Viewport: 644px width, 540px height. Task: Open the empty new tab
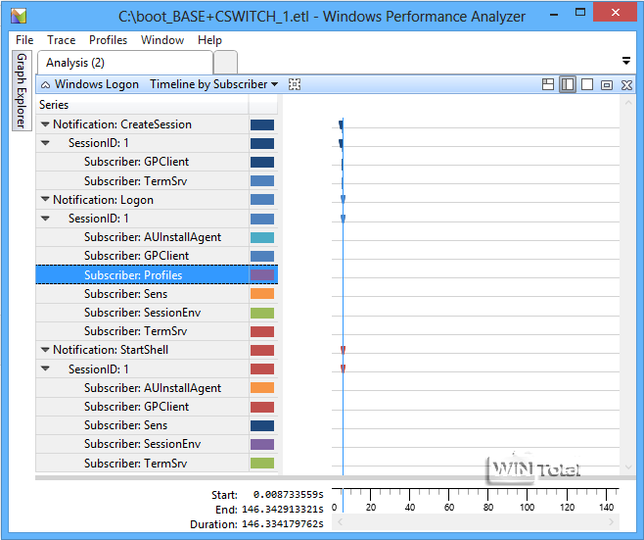pos(225,63)
